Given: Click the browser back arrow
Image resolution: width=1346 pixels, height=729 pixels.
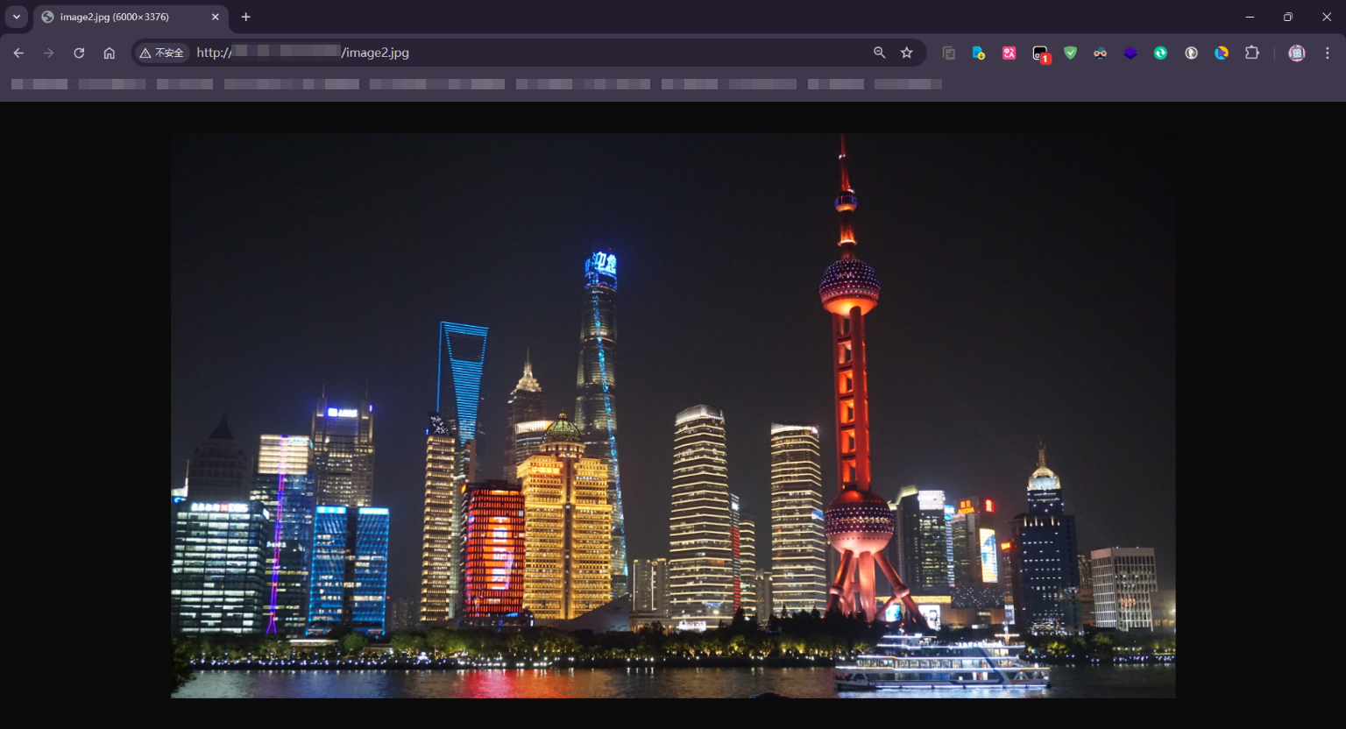Looking at the screenshot, I should coord(18,53).
